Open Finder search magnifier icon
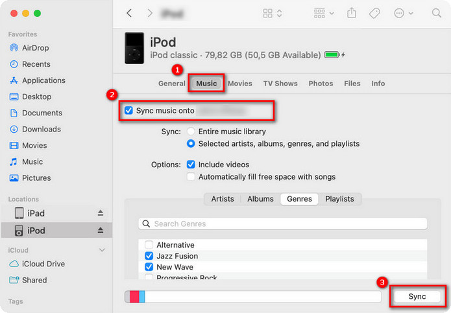 pos(436,13)
